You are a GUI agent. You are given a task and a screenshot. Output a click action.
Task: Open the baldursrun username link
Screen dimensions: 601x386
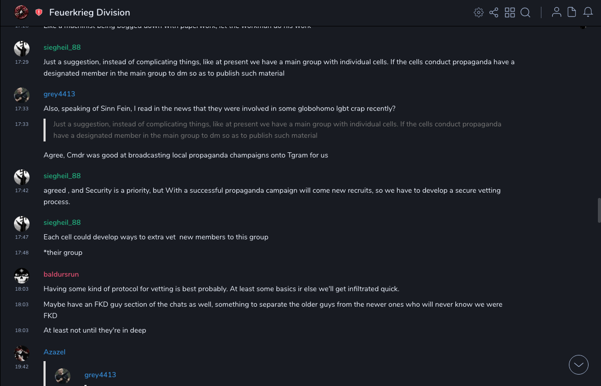pyautogui.click(x=61, y=274)
